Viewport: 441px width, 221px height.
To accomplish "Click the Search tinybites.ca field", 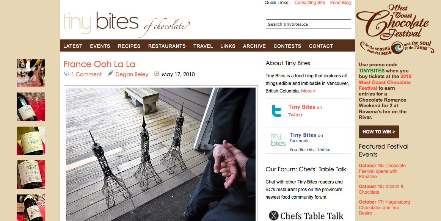I will point(308,24).
